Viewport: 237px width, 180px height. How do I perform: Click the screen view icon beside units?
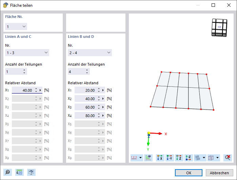(31, 172)
